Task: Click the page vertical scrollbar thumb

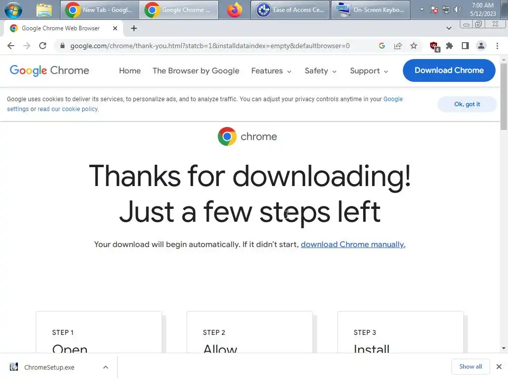Action: pos(504,97)
